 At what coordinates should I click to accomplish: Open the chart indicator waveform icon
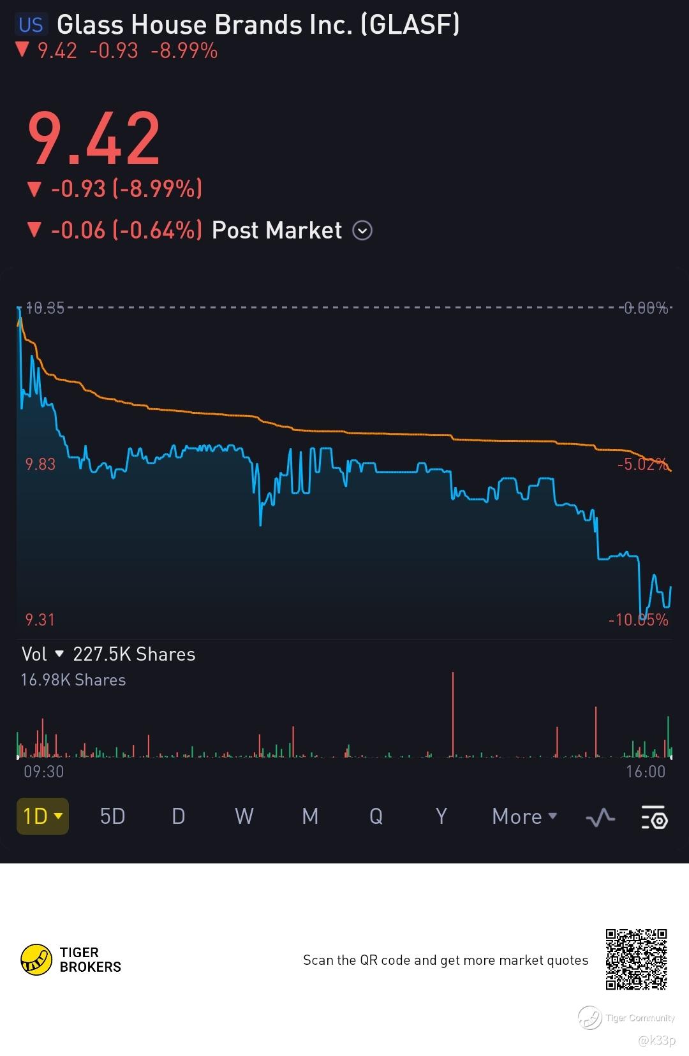pos(600,817)
